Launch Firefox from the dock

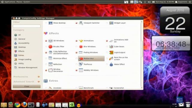point(24,105)
